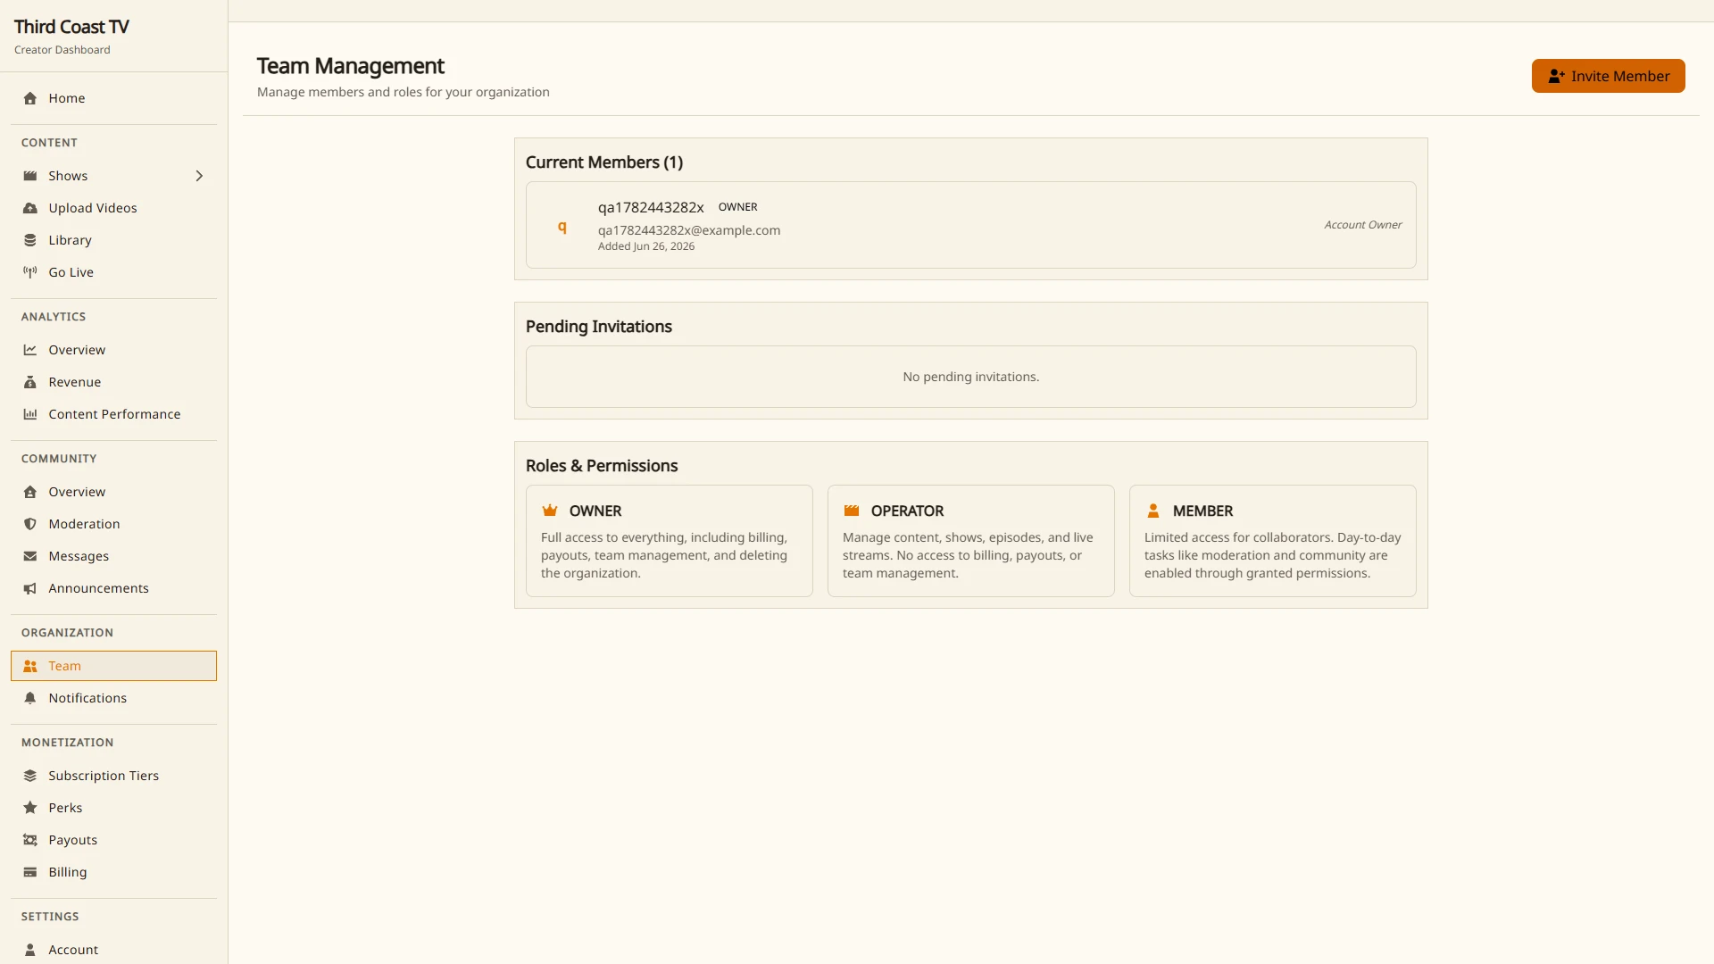Open Content Performance page

pyautogui.click(x=113, y=414)
